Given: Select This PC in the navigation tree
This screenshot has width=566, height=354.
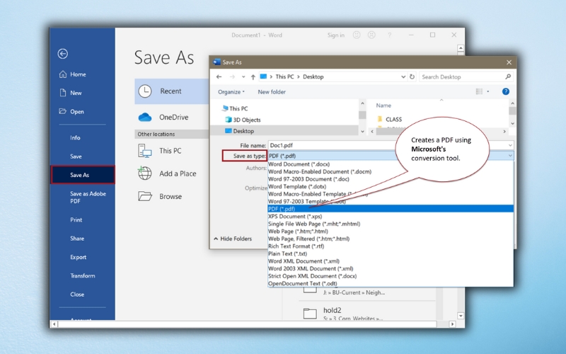Looking at the screenshot, I should pyautogui.click(x=235, y=108).
